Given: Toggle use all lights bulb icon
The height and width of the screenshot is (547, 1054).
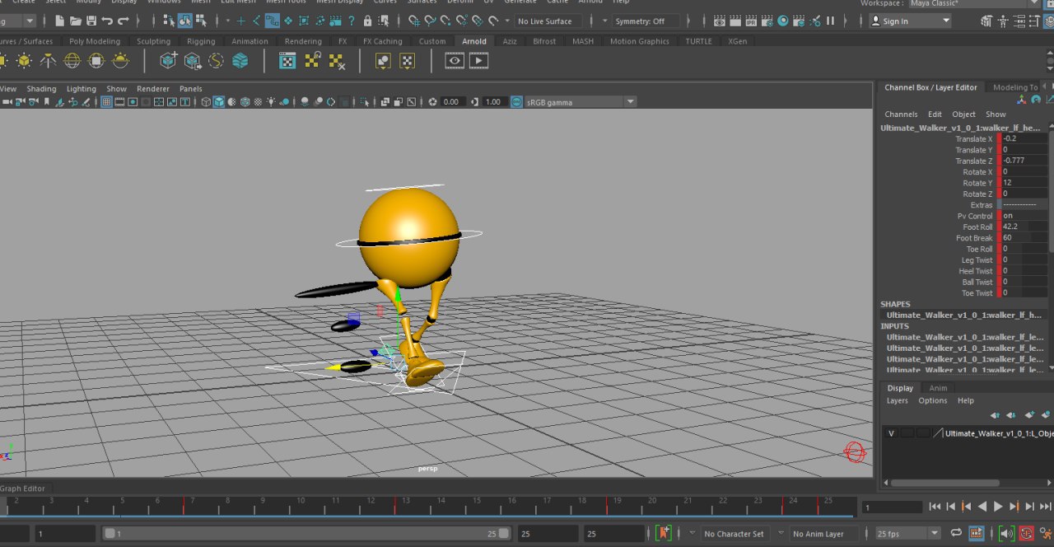Looking at the screenshot, I should click(x=271, y=101).
